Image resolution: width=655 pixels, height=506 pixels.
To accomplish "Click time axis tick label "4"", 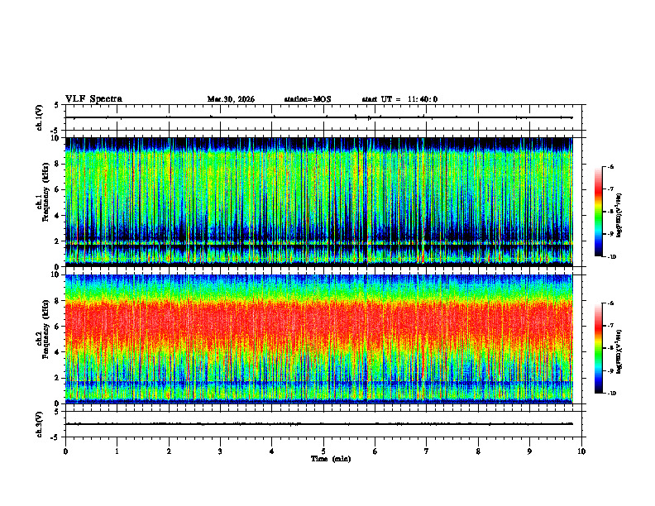I will pos(272,451).
